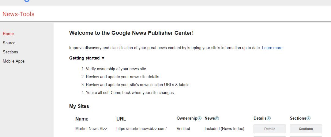Open Source in the sidebar
This screenshot has width=331, height=137.
tap(9, 43)
